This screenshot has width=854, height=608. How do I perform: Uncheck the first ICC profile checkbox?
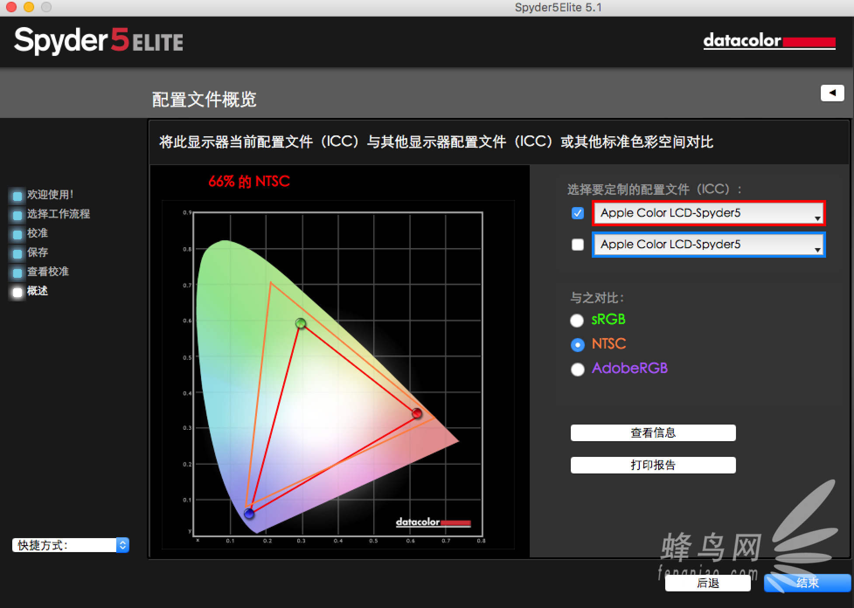point(577,213)
